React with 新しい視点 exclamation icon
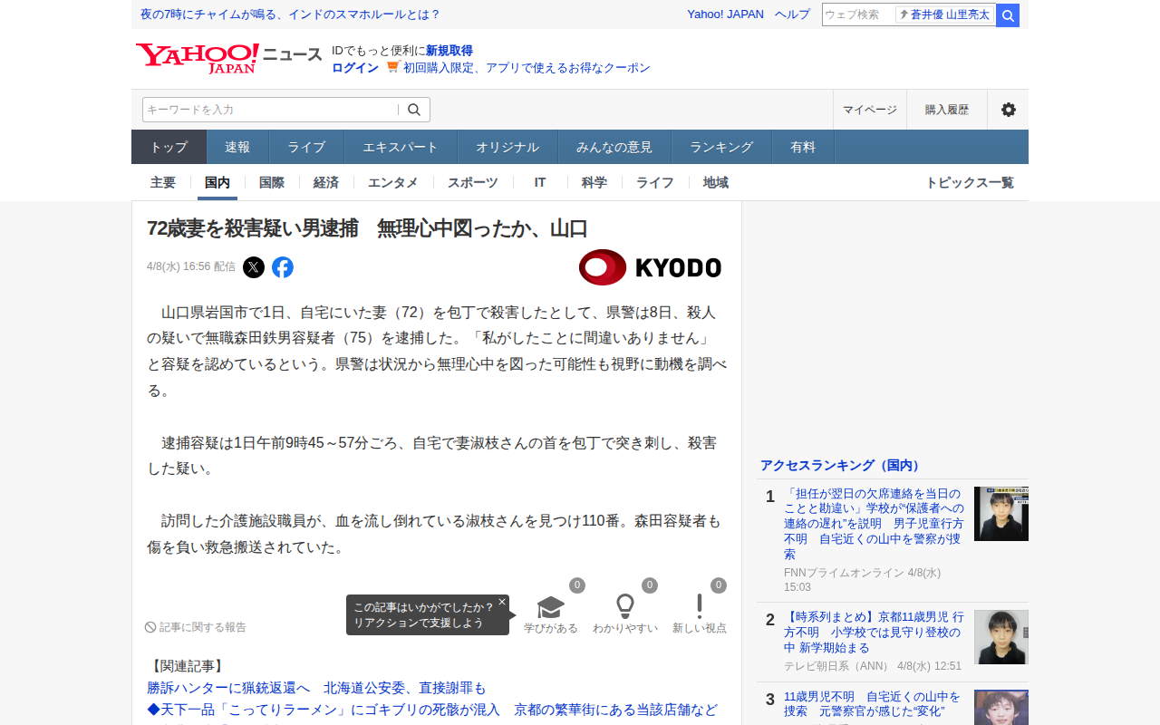Viewport: 1160px width, 725px height. point(700,606)
